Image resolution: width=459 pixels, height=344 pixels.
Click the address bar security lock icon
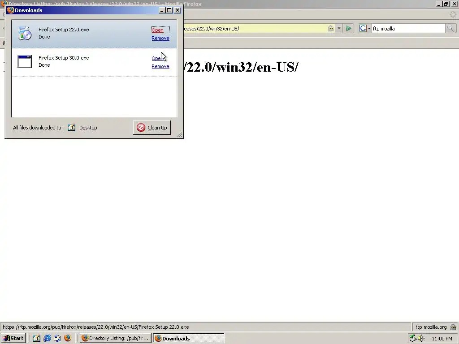[x=331, y=28]
